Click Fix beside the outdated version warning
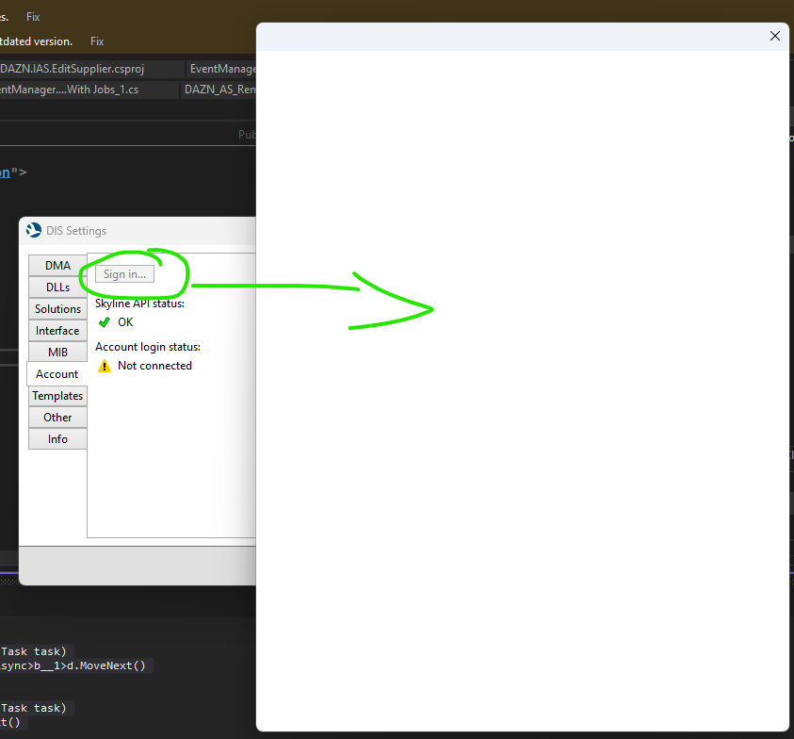794x739 pixels. tap(97, 41)
